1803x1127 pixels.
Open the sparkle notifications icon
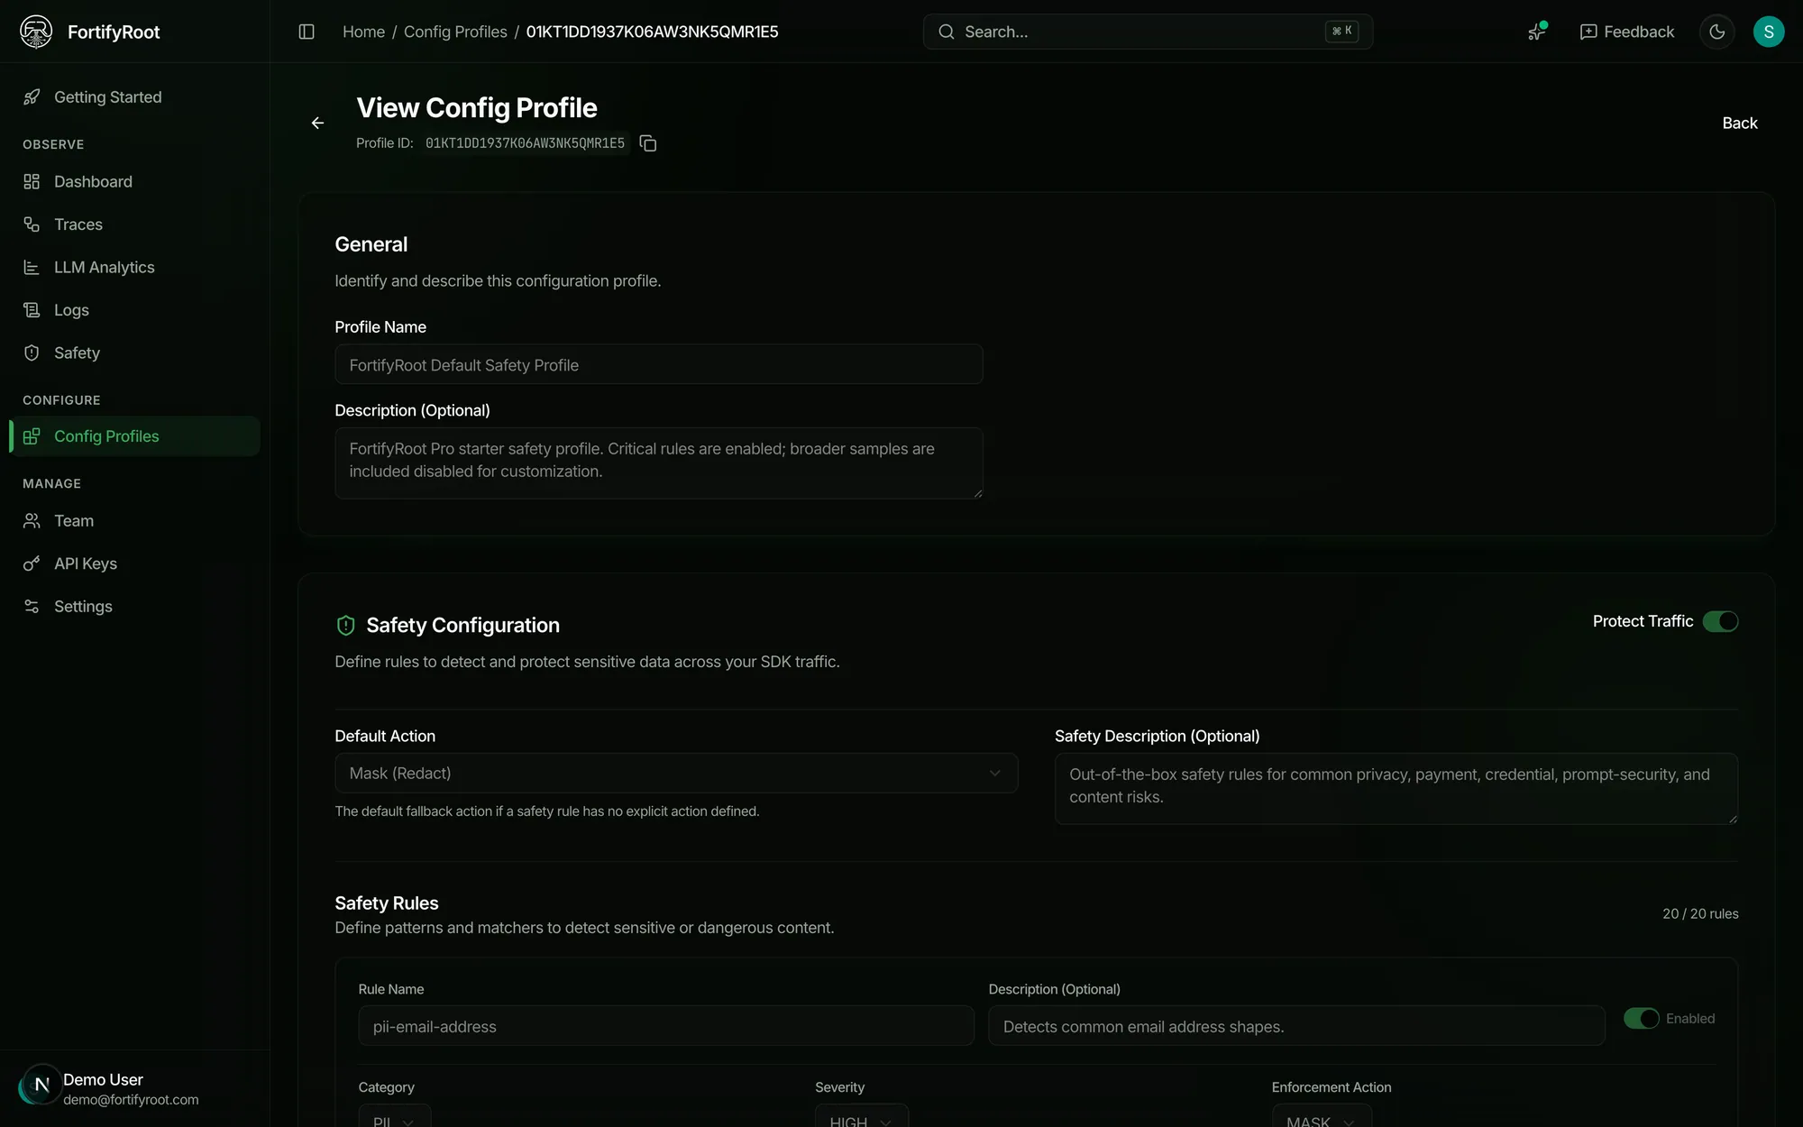coord(1537,32)
